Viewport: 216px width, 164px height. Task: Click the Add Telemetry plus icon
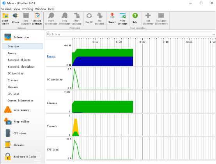coord(148,16)
